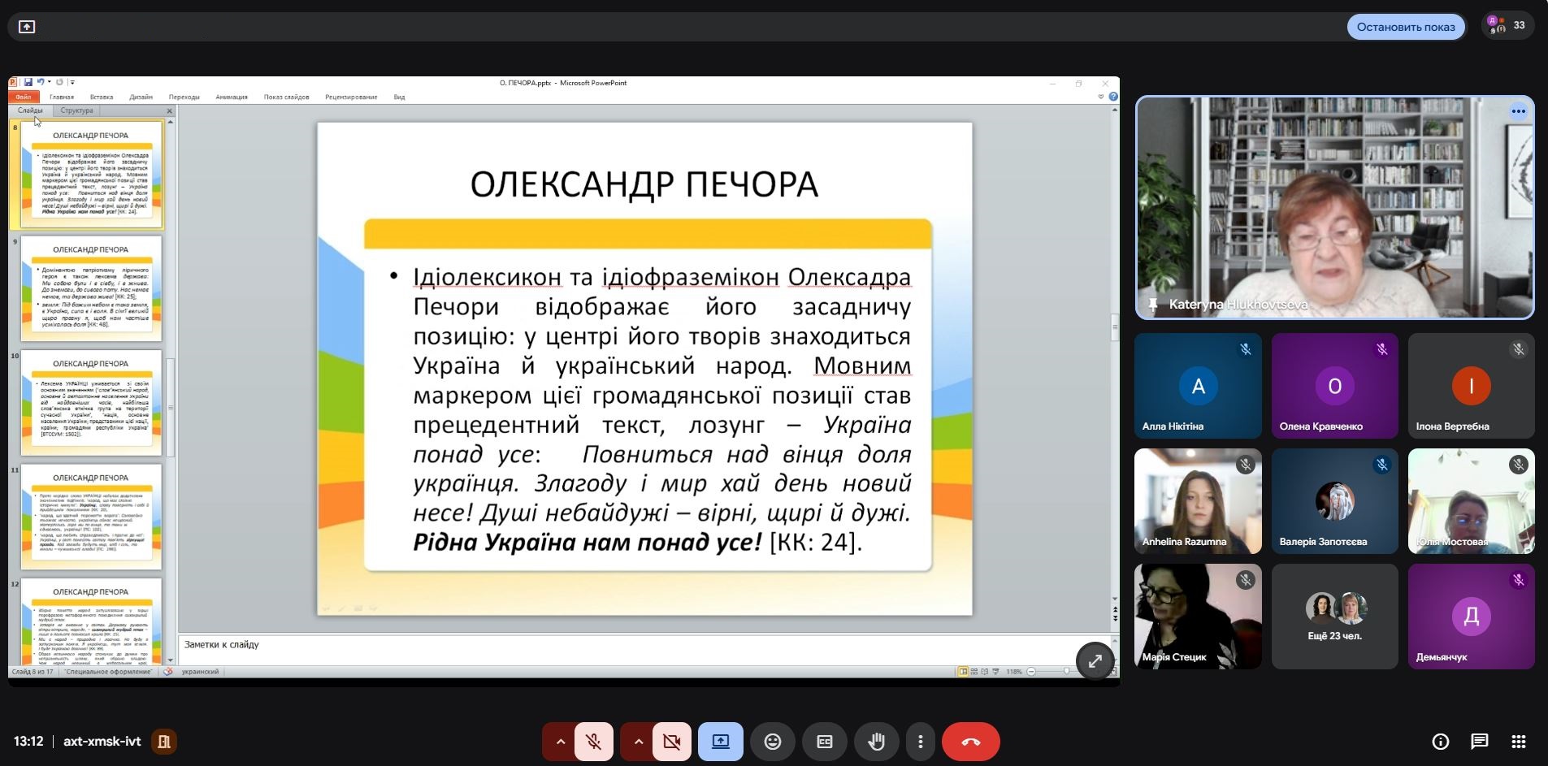Click the Остановить показ button
This screenshot has width=1548, height=766.
[x=1404, y=26]
